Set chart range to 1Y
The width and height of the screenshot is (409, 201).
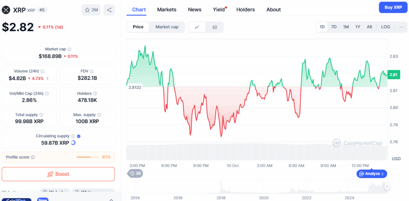point(358,27)
